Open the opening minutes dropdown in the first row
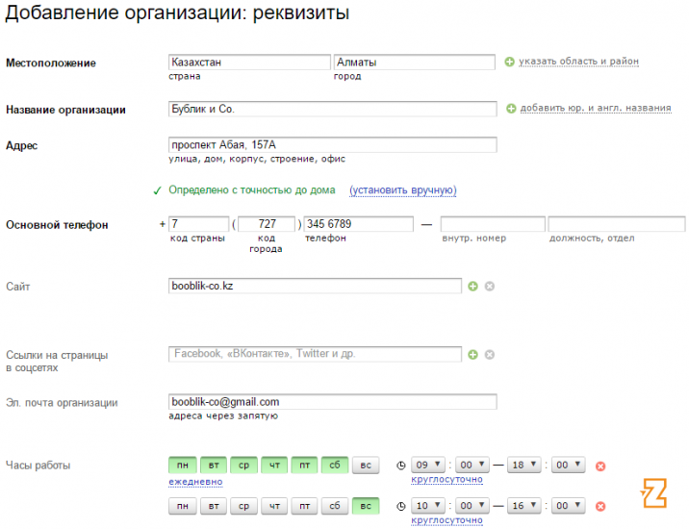Image resolution: width=689 pixels, height=529 pixels. coord(472,465)
